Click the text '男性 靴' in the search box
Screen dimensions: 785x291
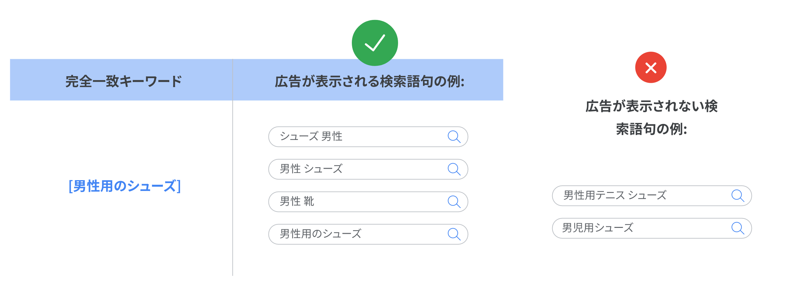point(297,201)
